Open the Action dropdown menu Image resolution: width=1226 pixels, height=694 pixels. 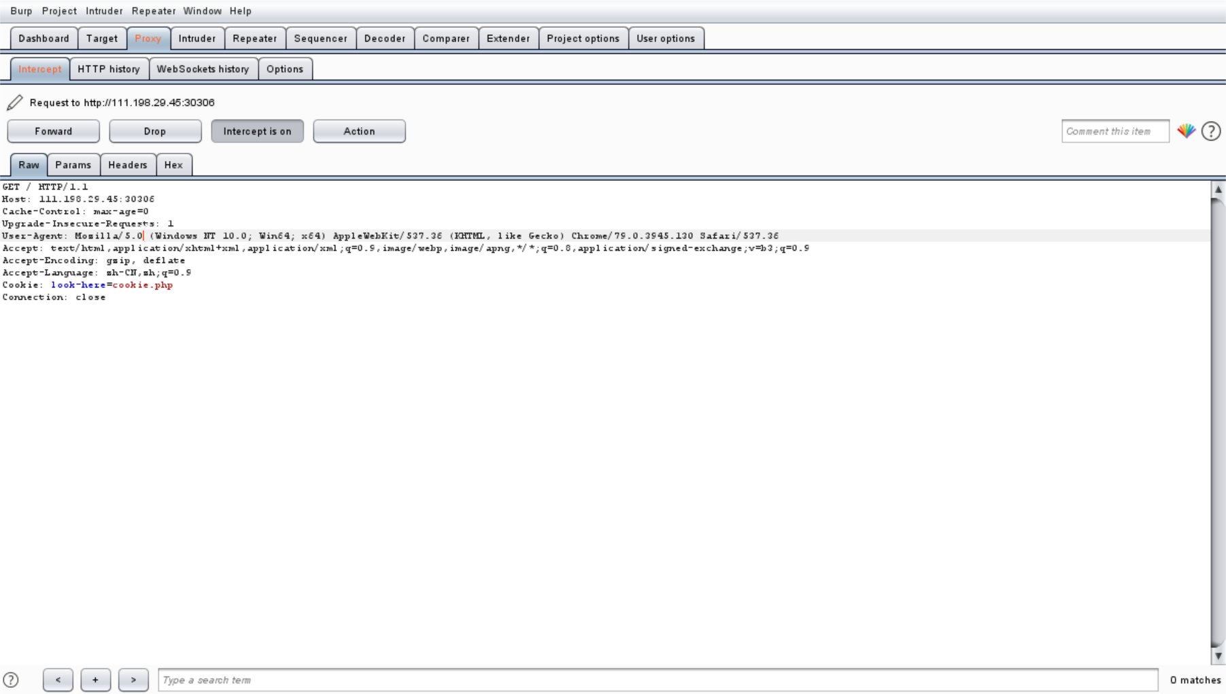coord(359,131)
